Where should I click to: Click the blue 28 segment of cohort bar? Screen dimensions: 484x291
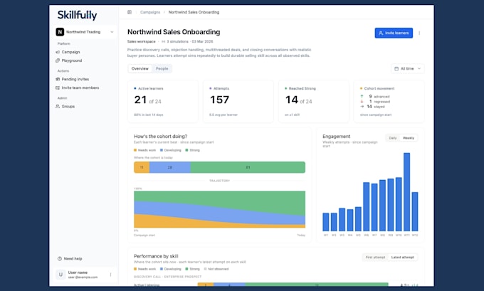[170, 167]
